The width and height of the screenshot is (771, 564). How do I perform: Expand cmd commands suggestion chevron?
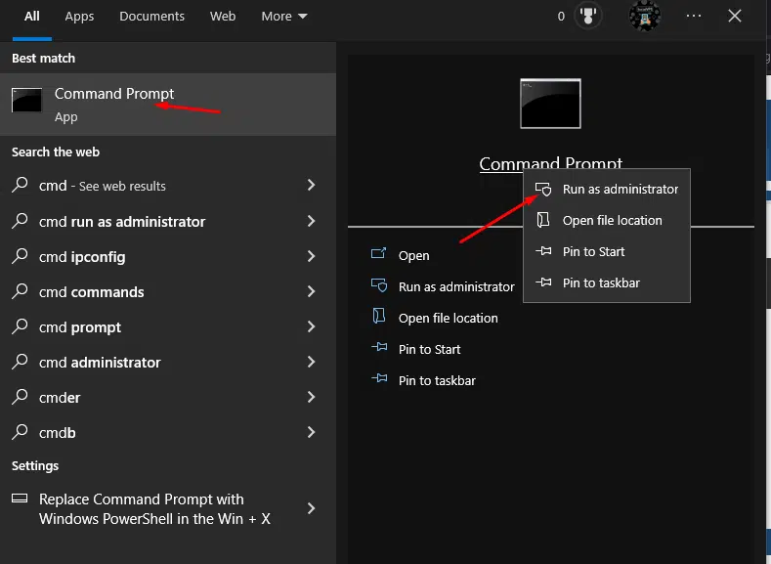312,291
